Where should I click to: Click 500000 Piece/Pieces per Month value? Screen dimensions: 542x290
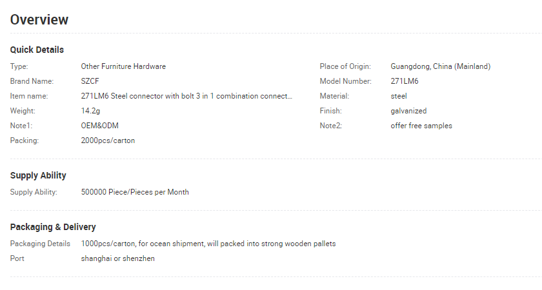(135, 192)
